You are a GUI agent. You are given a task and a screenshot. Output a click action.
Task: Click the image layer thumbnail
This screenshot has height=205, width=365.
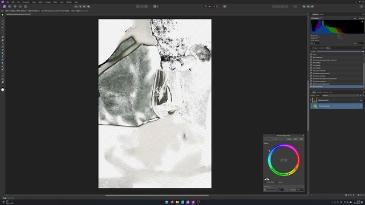(x=314, y=100)
